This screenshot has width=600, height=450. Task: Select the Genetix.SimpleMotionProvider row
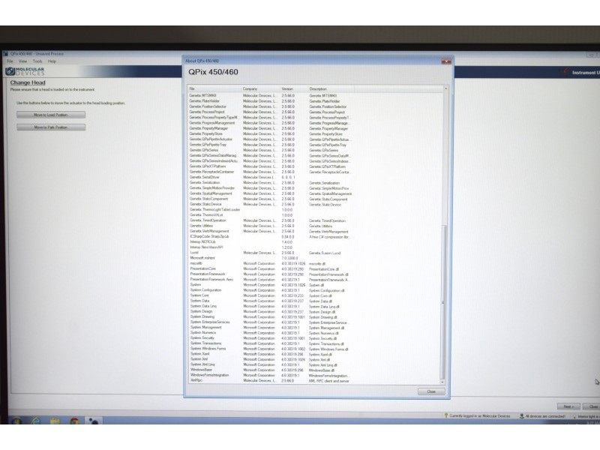click(270, 188)
